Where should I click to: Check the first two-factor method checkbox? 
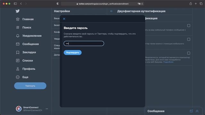point(189,26)
